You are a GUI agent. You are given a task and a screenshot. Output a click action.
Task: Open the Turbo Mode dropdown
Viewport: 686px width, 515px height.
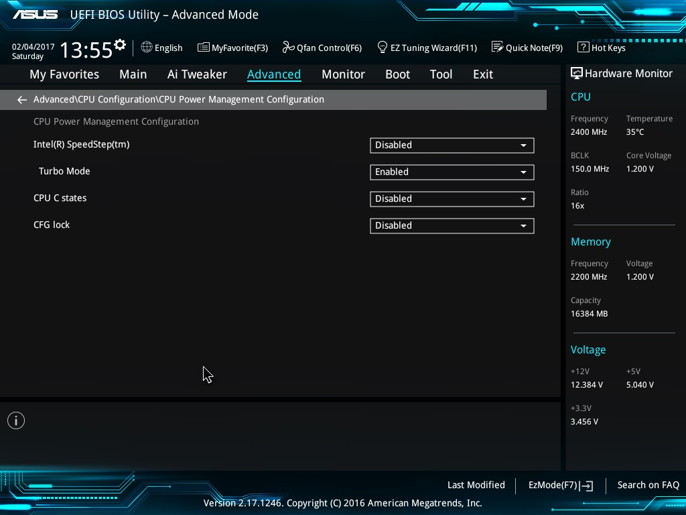point(452,172)
